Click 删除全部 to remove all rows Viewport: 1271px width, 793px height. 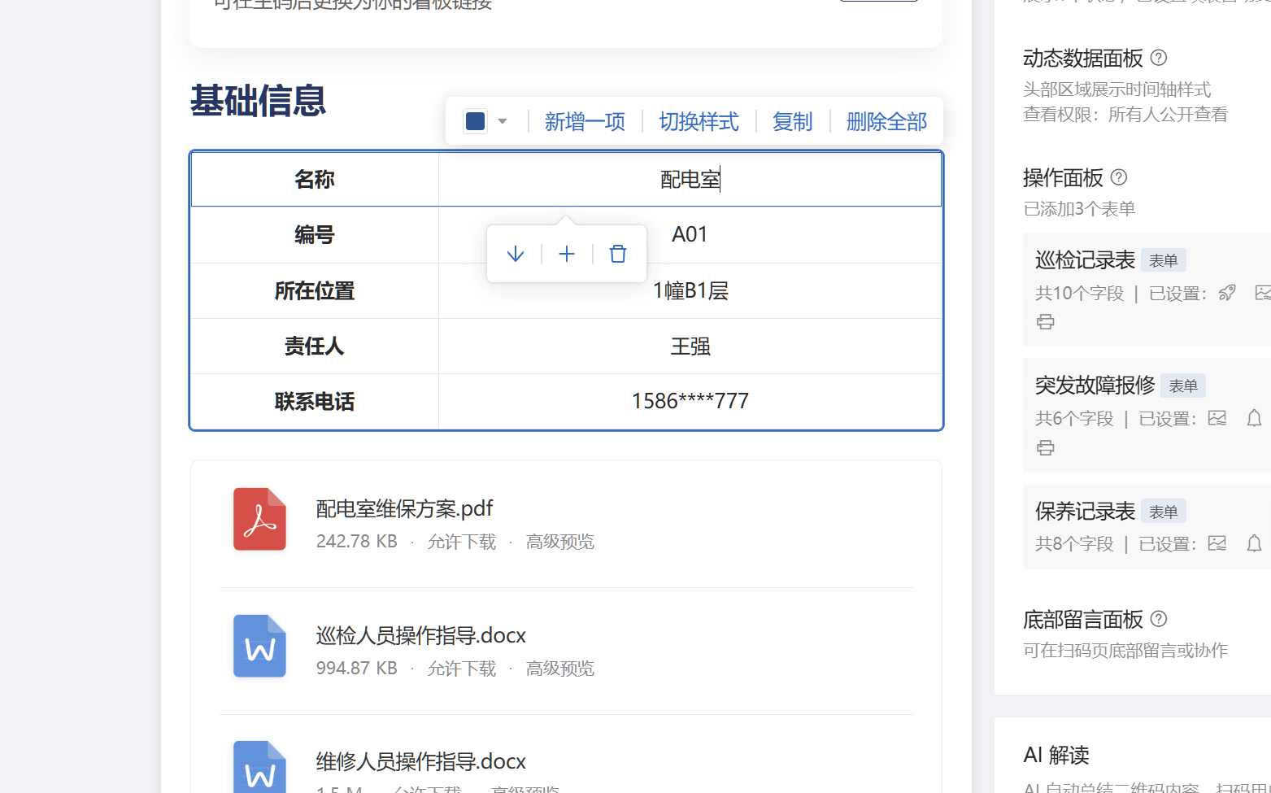point(886,121)
